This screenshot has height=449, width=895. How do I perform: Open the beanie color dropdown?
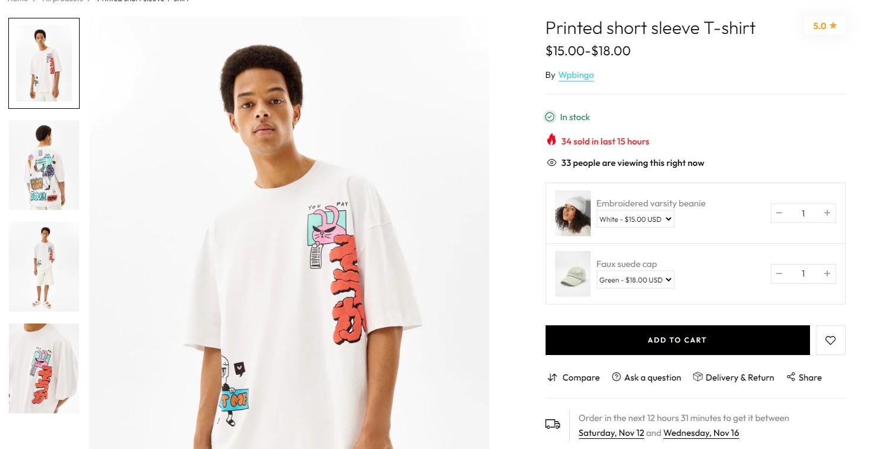pos(635,219)
